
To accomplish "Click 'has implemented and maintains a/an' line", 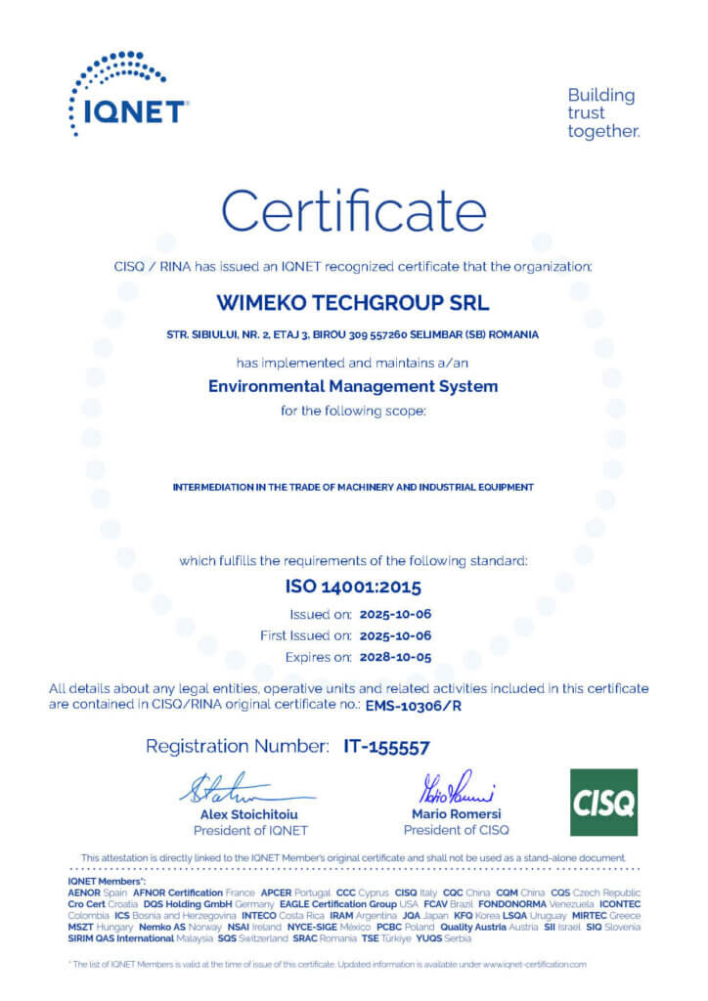I will tap(352, 363).
